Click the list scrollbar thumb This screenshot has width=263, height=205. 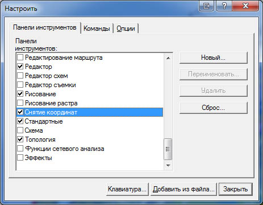[x=168, y=149]
